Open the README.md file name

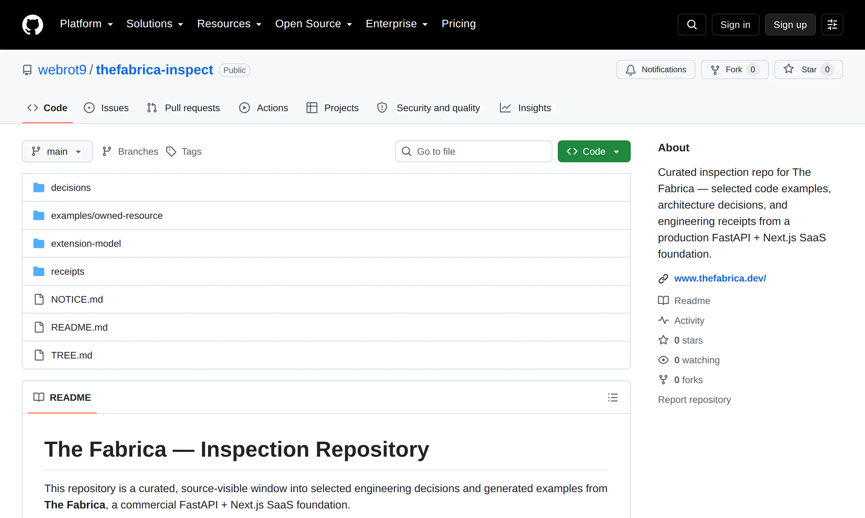[x=79, y=327]
